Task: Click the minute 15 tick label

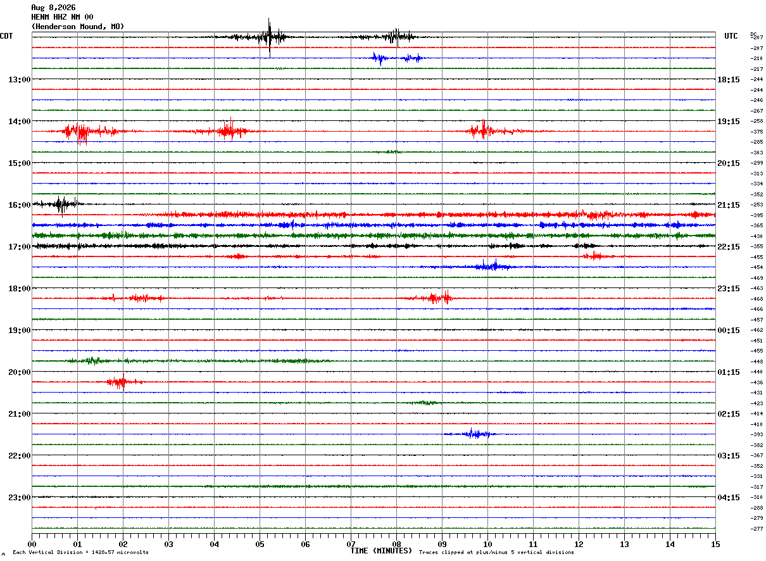Action: [x=715, y=544]
